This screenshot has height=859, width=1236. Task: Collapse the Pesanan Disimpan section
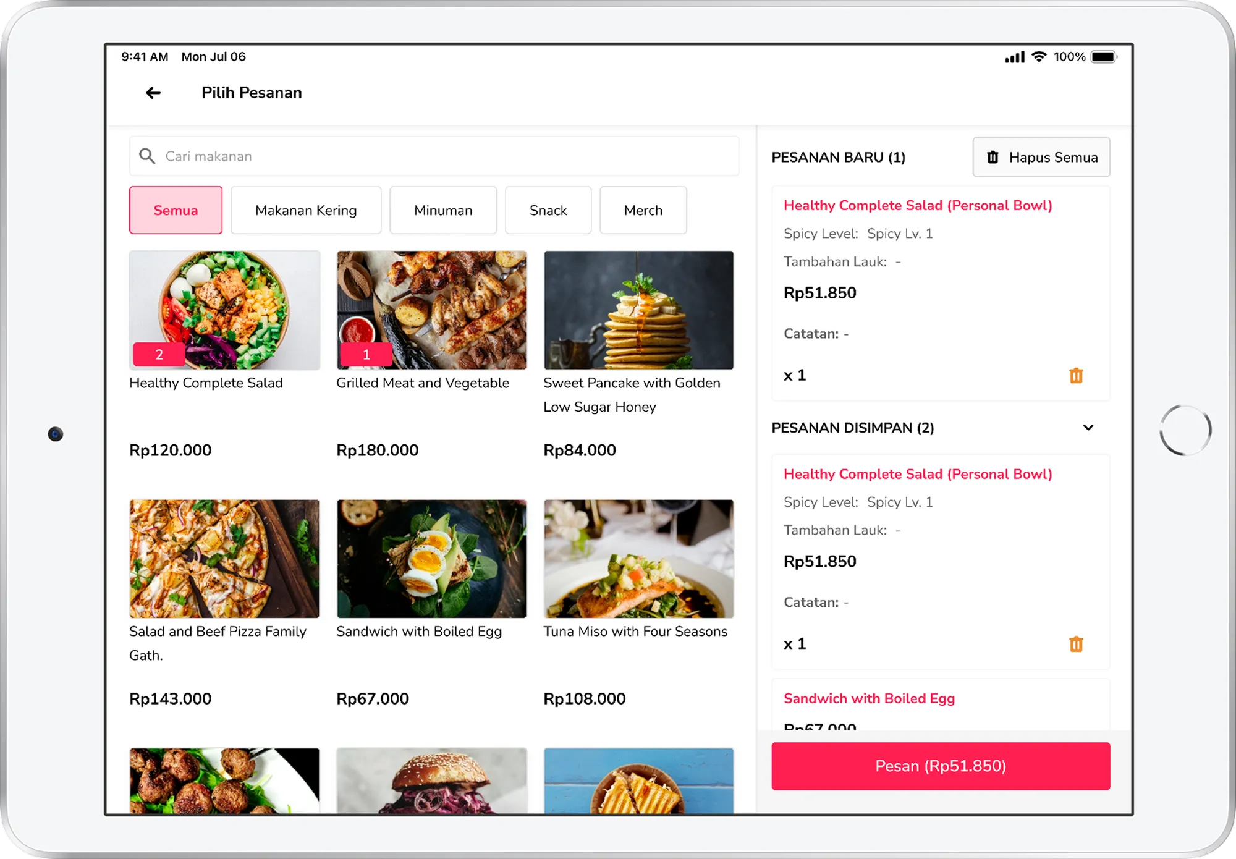coord(1088,428)
